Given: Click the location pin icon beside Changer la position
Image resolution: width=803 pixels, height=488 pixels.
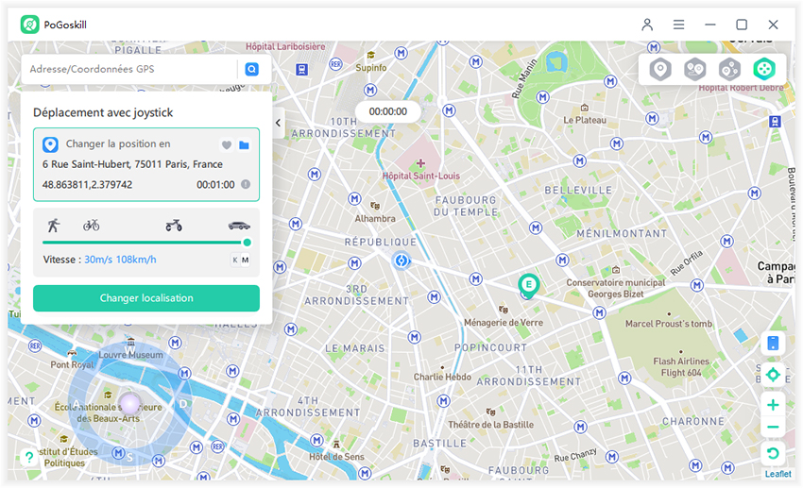Looking at the screenshot, I should [50, 144].
